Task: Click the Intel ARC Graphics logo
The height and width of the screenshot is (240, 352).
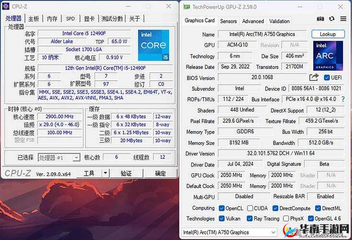Action: 328,56
